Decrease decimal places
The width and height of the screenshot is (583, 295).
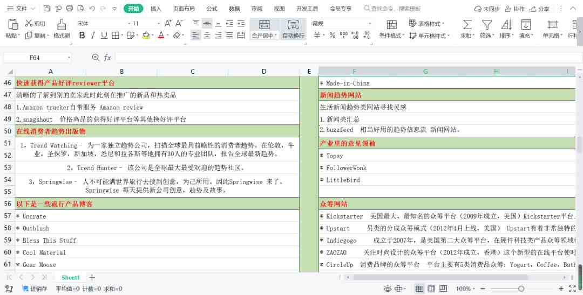point(367,35)
